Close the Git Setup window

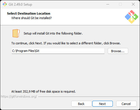(133, 4)
